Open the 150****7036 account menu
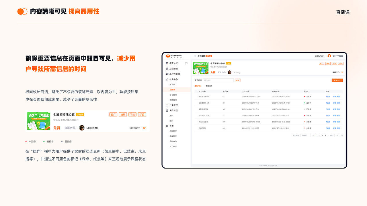Screen dimensions: 367x206 tap(338, 56)
